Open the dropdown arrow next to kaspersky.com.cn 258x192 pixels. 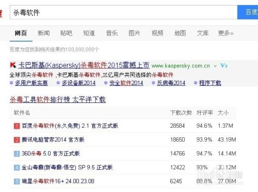[x=215, y=66]
